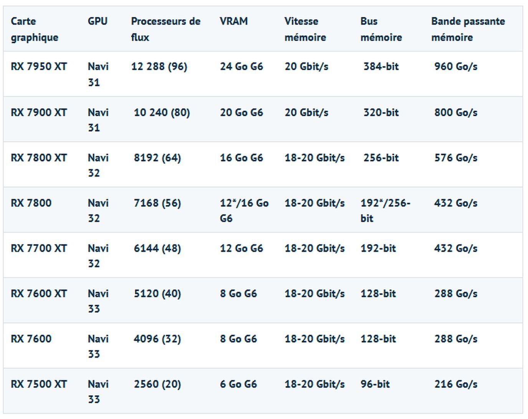Click the "960 Go/s" bandwidth value
The height and width of the screenshot is (419, 528).
(x=456, y=67)
